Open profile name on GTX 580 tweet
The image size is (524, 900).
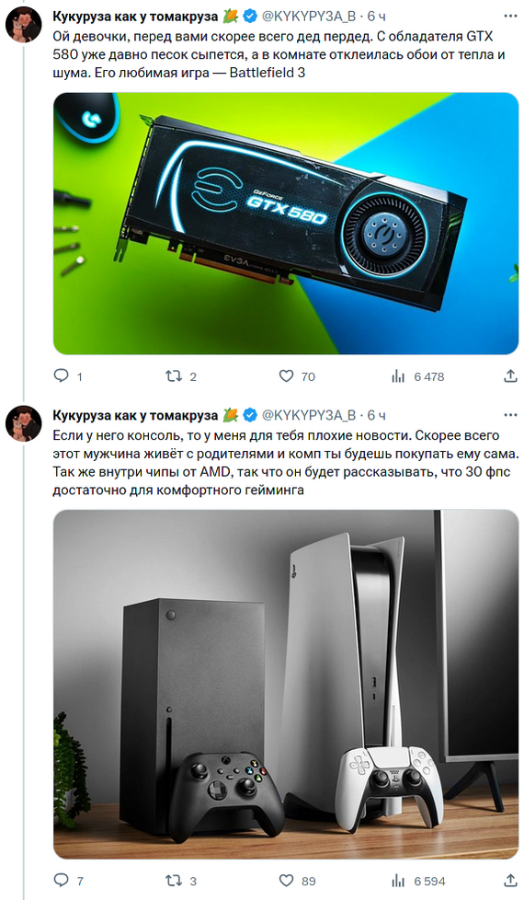(x=135, y=17)
